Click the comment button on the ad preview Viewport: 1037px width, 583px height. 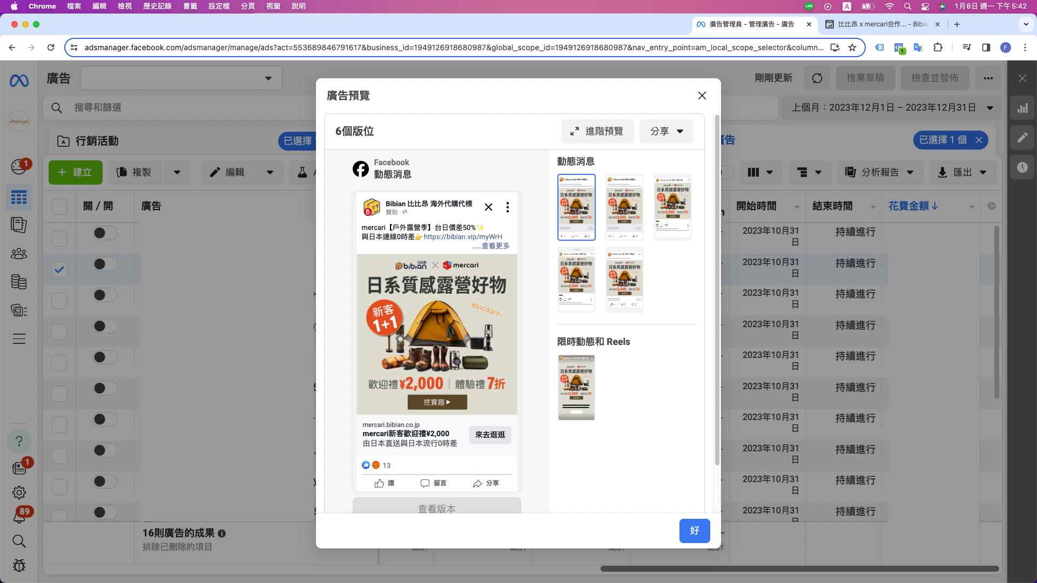434,483
